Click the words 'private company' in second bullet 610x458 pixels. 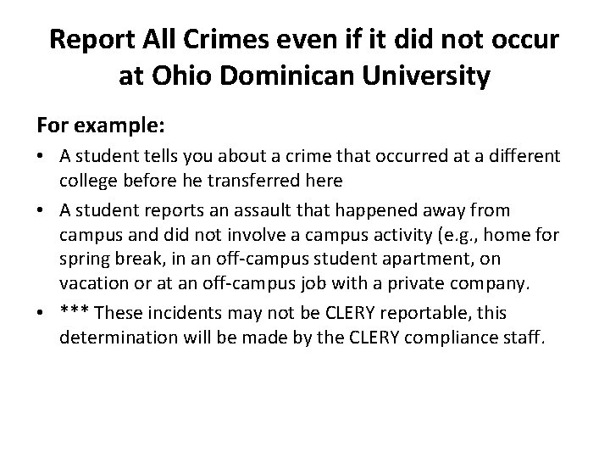tap(457, 284)
